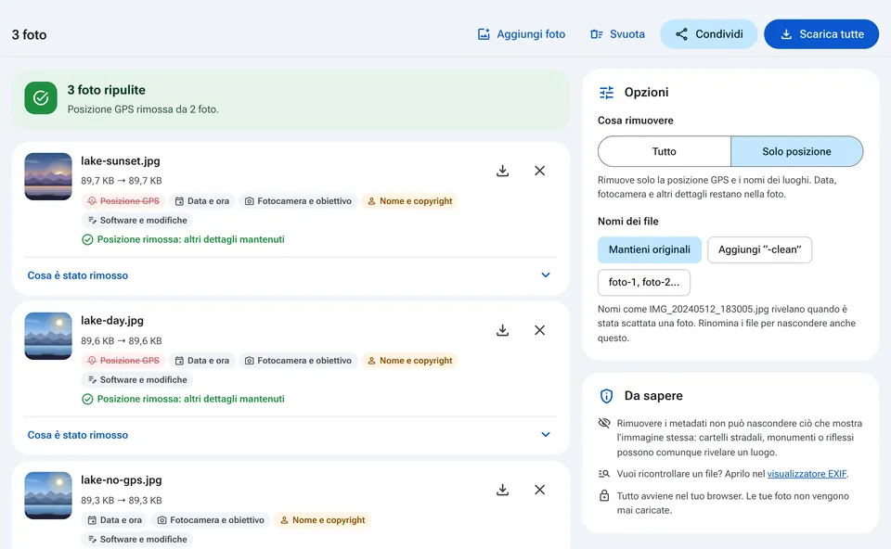This screenshot has height=549, width=891.
Task: Open the visualizzatore EXIF link
Action: pyautogui.click(x=807, y=474)
